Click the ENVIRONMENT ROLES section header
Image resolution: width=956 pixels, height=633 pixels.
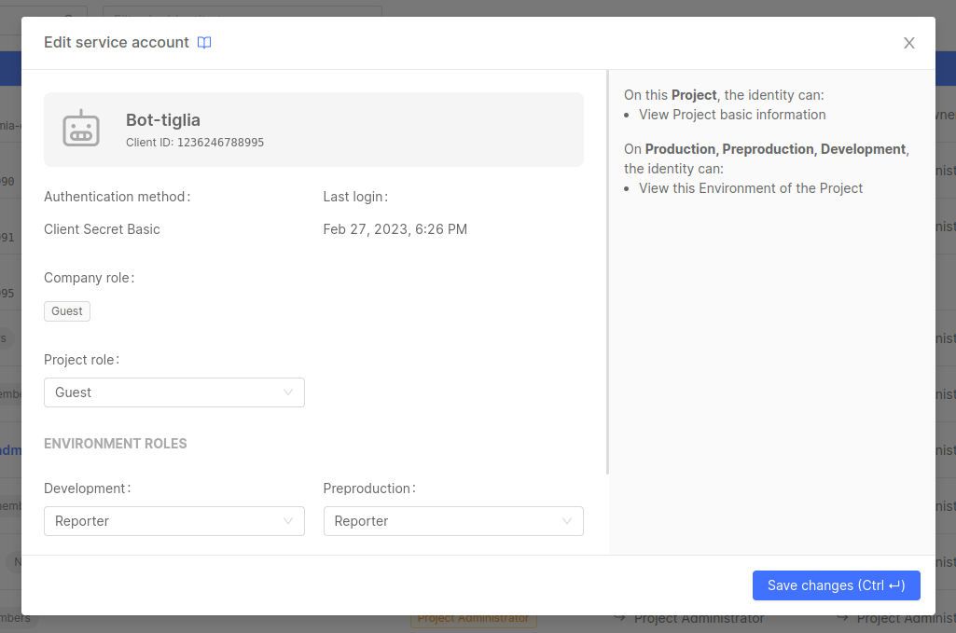pos(115,443)
